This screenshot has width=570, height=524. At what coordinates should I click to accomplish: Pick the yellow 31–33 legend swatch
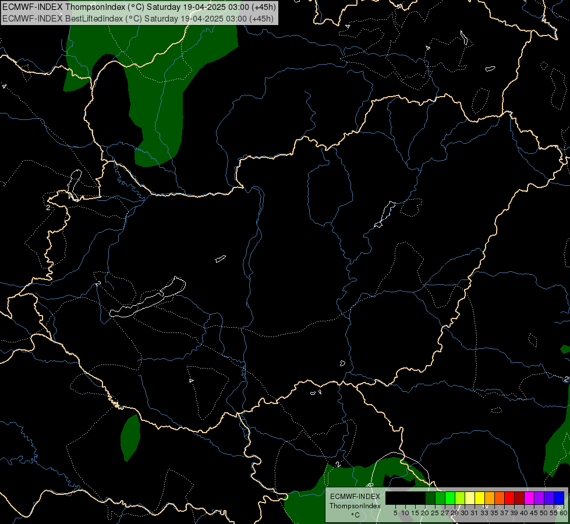[480, 498]
